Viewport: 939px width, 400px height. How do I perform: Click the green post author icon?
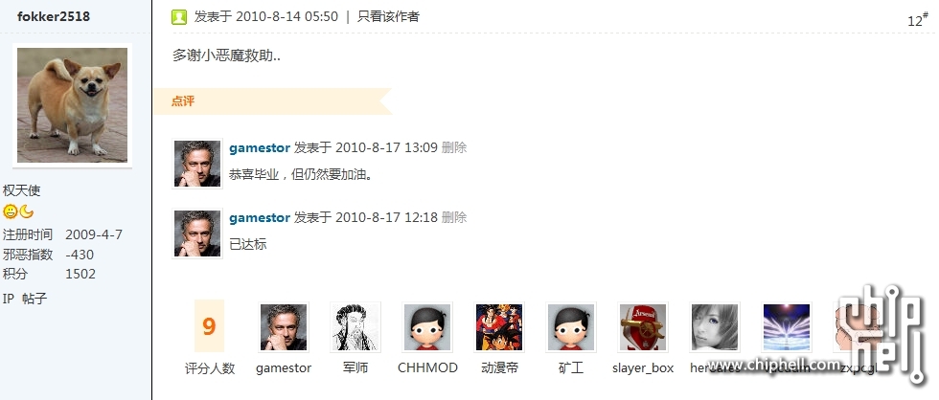point(179,17)
